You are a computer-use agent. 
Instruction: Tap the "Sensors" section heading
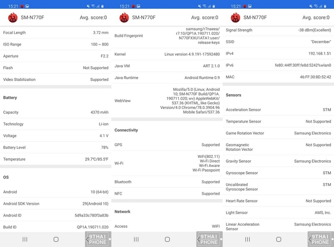tap(233, 95)
